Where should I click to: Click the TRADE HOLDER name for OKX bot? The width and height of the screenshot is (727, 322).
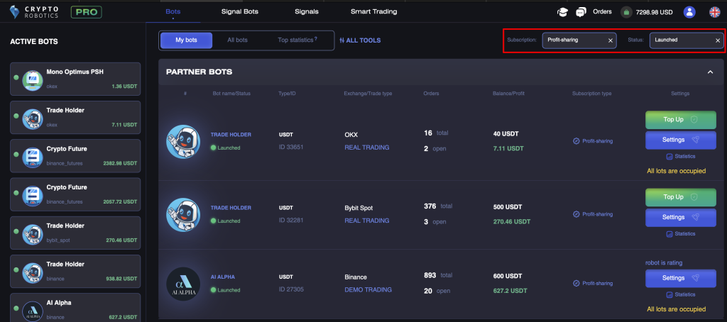point(231,135)
